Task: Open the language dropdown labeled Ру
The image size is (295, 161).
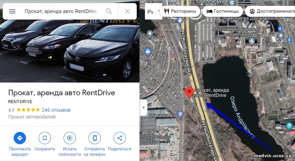Action: (152, 12)
